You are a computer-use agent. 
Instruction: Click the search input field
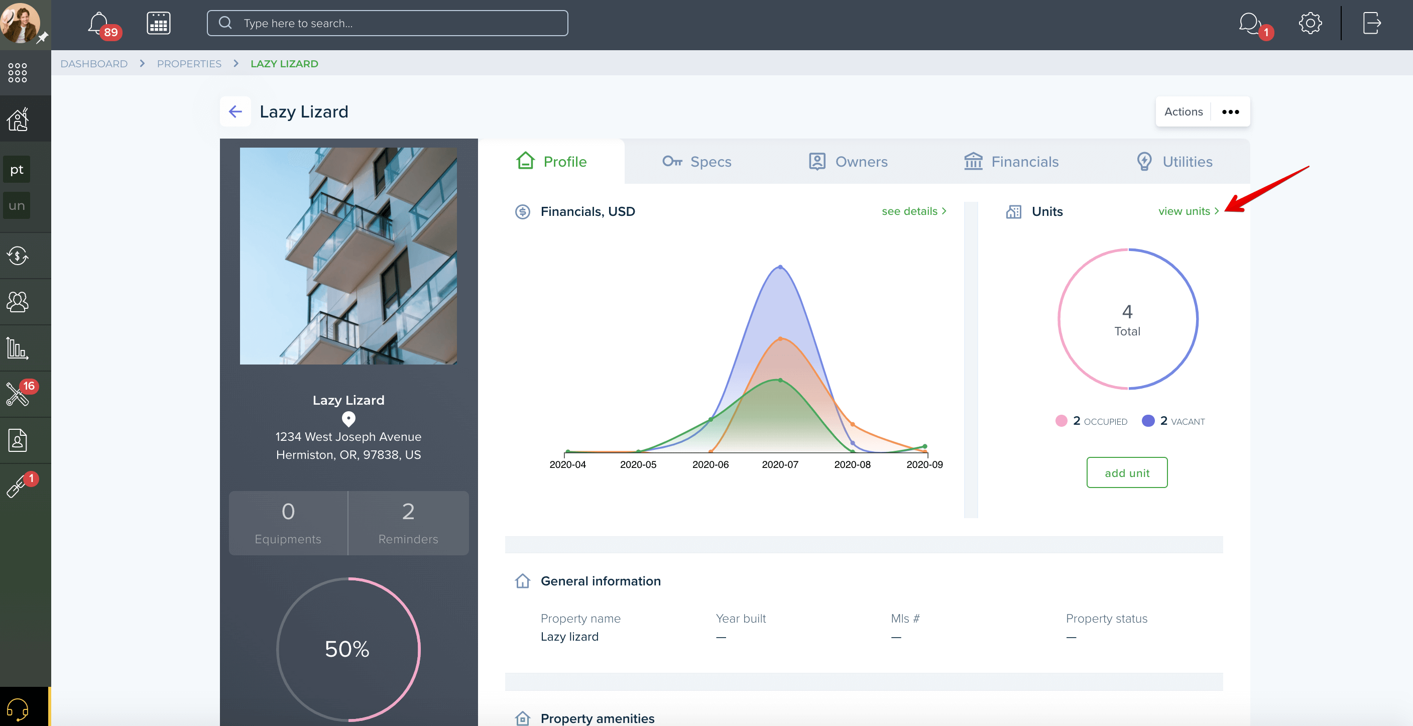(x=387, y=23)
